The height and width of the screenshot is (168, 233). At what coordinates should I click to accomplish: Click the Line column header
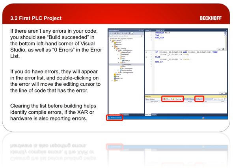click(x=222, y=102)
